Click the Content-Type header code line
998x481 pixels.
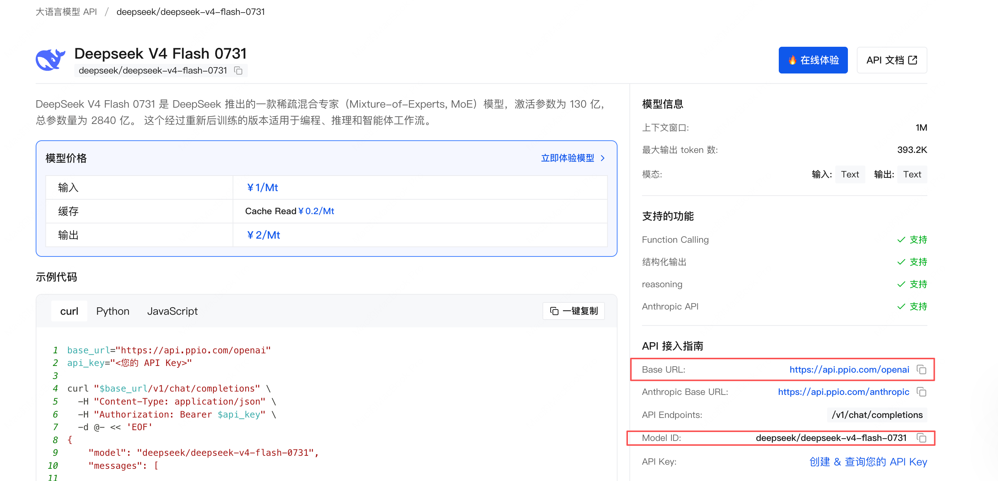(x=177, y=401)
